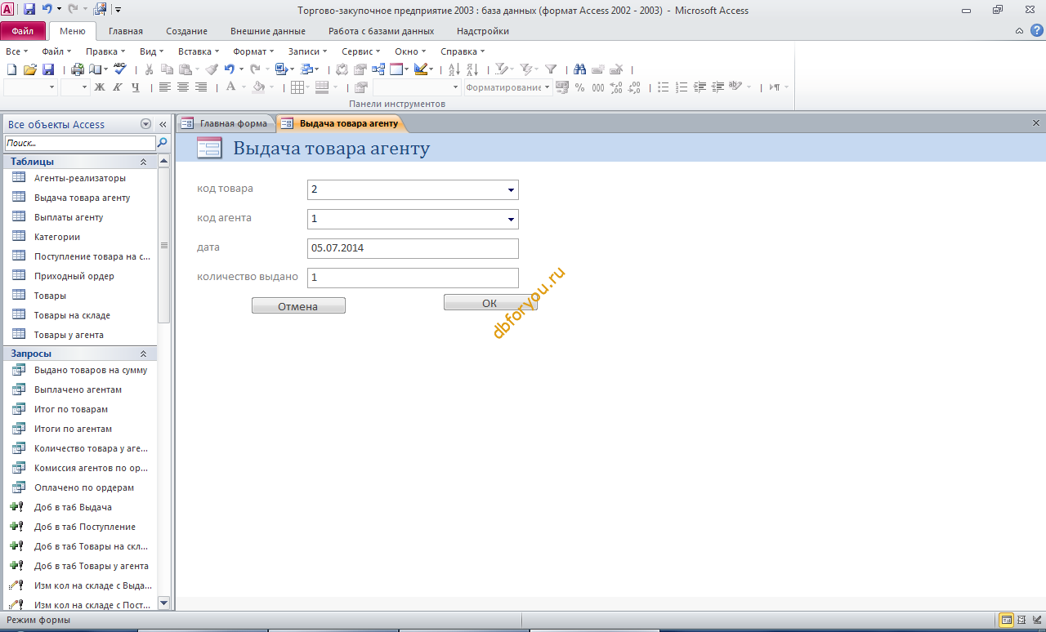The height and width of the screenshot is (632, 1046).
Task: Run the ABC spell check icon
Action: [120, 69]
